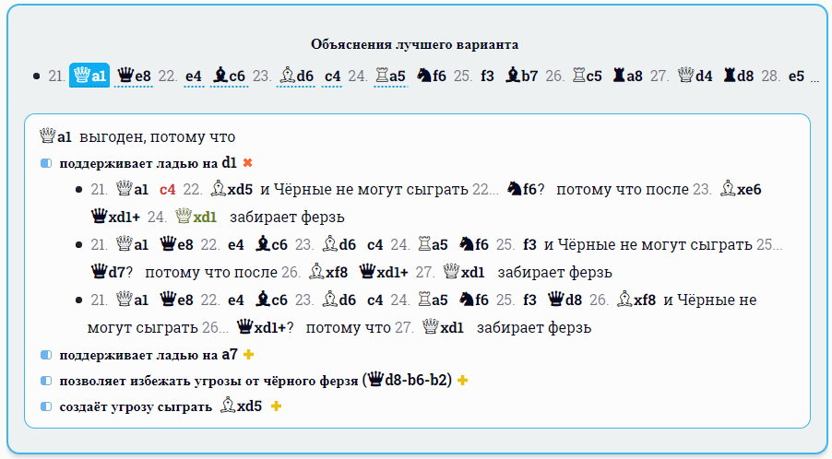The height and width of the screenshot is (459, 832).
Task: Select black bishop move Bb7 in top line
Action: click(521, 76)
